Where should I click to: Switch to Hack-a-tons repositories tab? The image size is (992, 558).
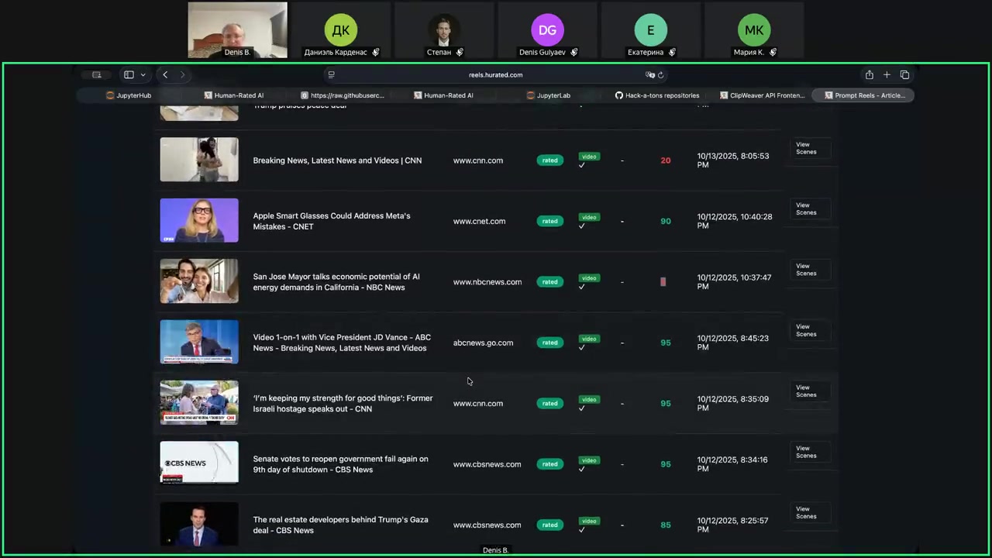point(657,95)
